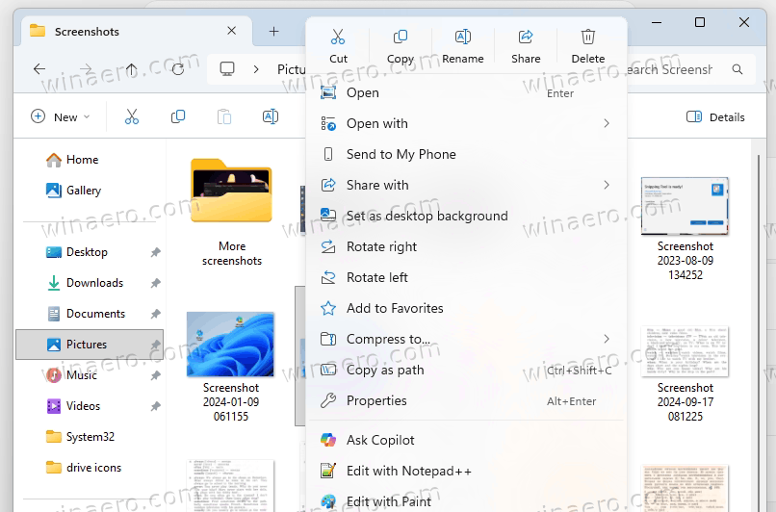Refresh the folder with the reload icon
776x512 pixels.
178,69
